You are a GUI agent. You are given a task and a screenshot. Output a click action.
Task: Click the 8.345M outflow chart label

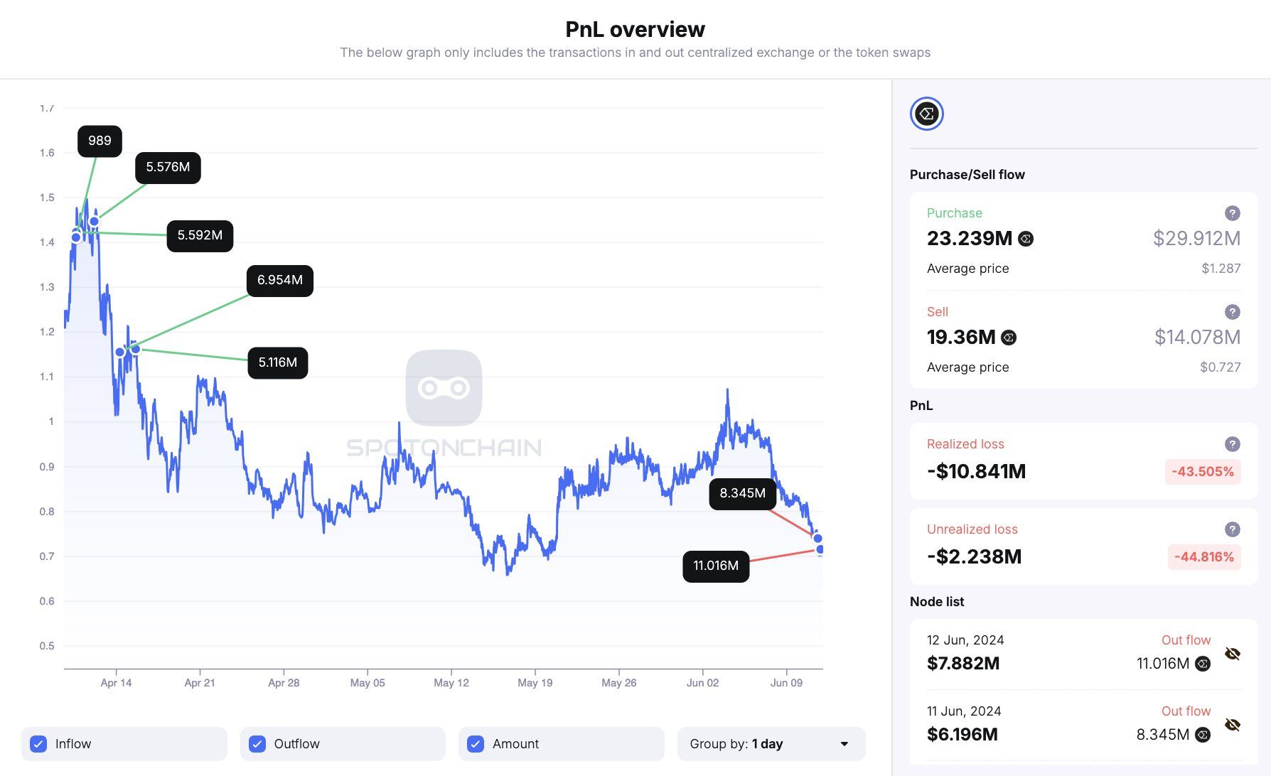(742, 494)
